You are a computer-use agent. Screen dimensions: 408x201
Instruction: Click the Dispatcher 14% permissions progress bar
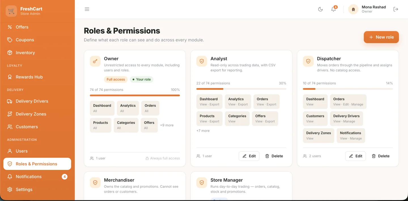(348, 89)
